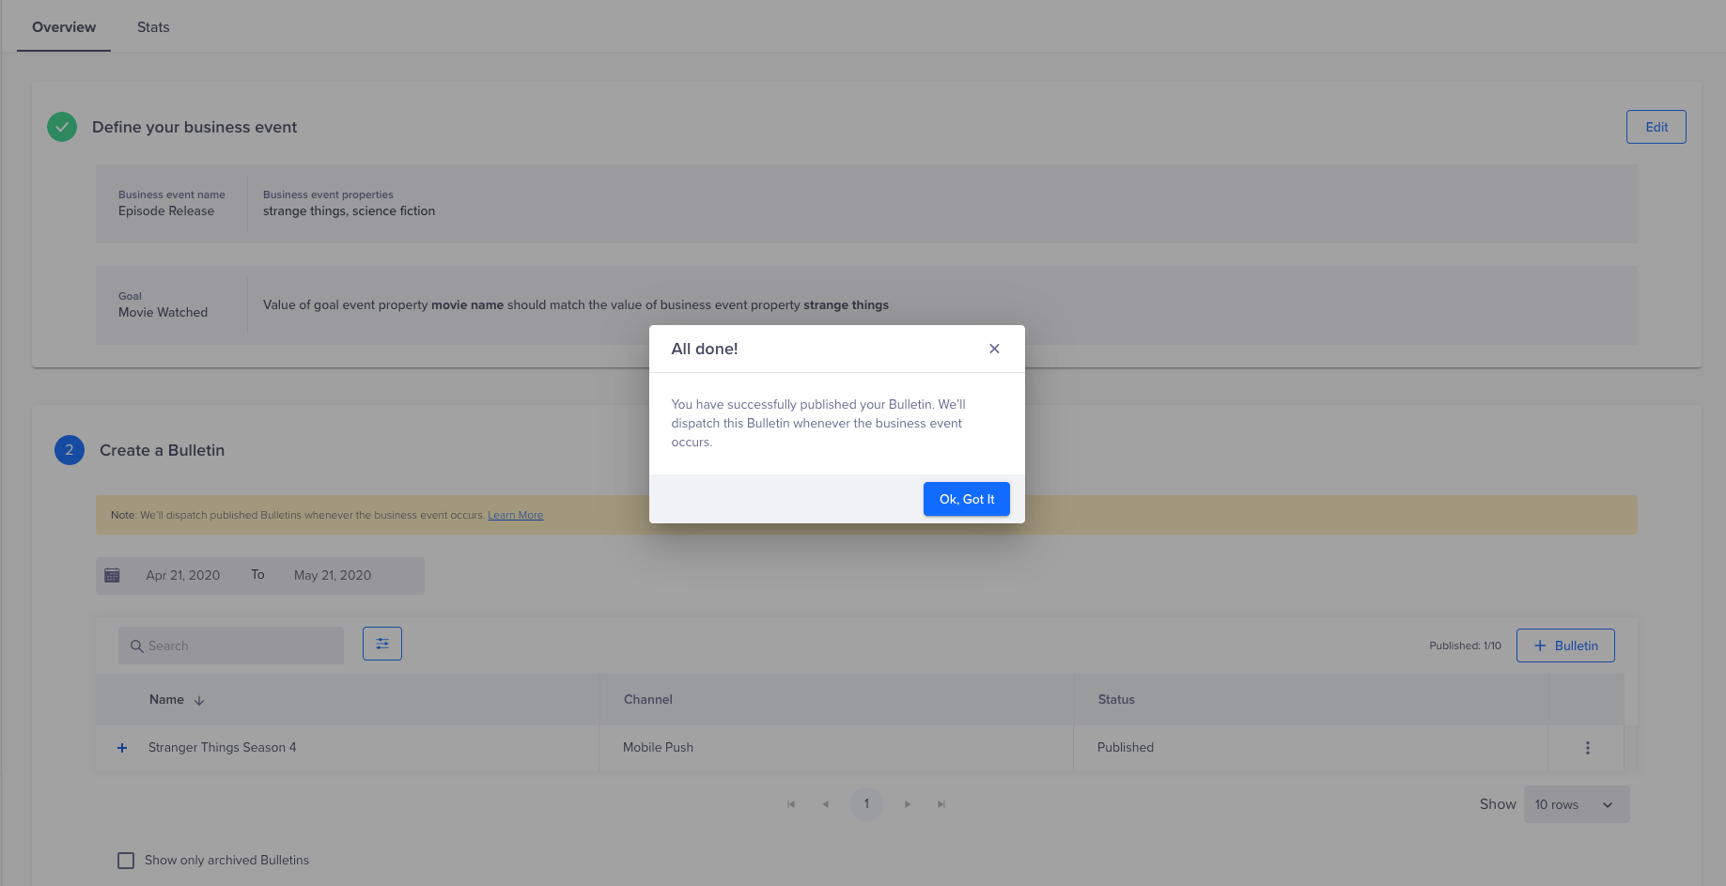Click the Movie Watched goal value
The height and width of the screenshot is (886, 1726).
click(x=163, y=312)
